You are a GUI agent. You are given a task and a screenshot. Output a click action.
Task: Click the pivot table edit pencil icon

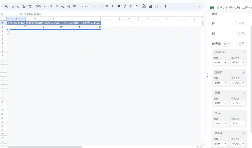pyautogui.click(x=9, y=31)
